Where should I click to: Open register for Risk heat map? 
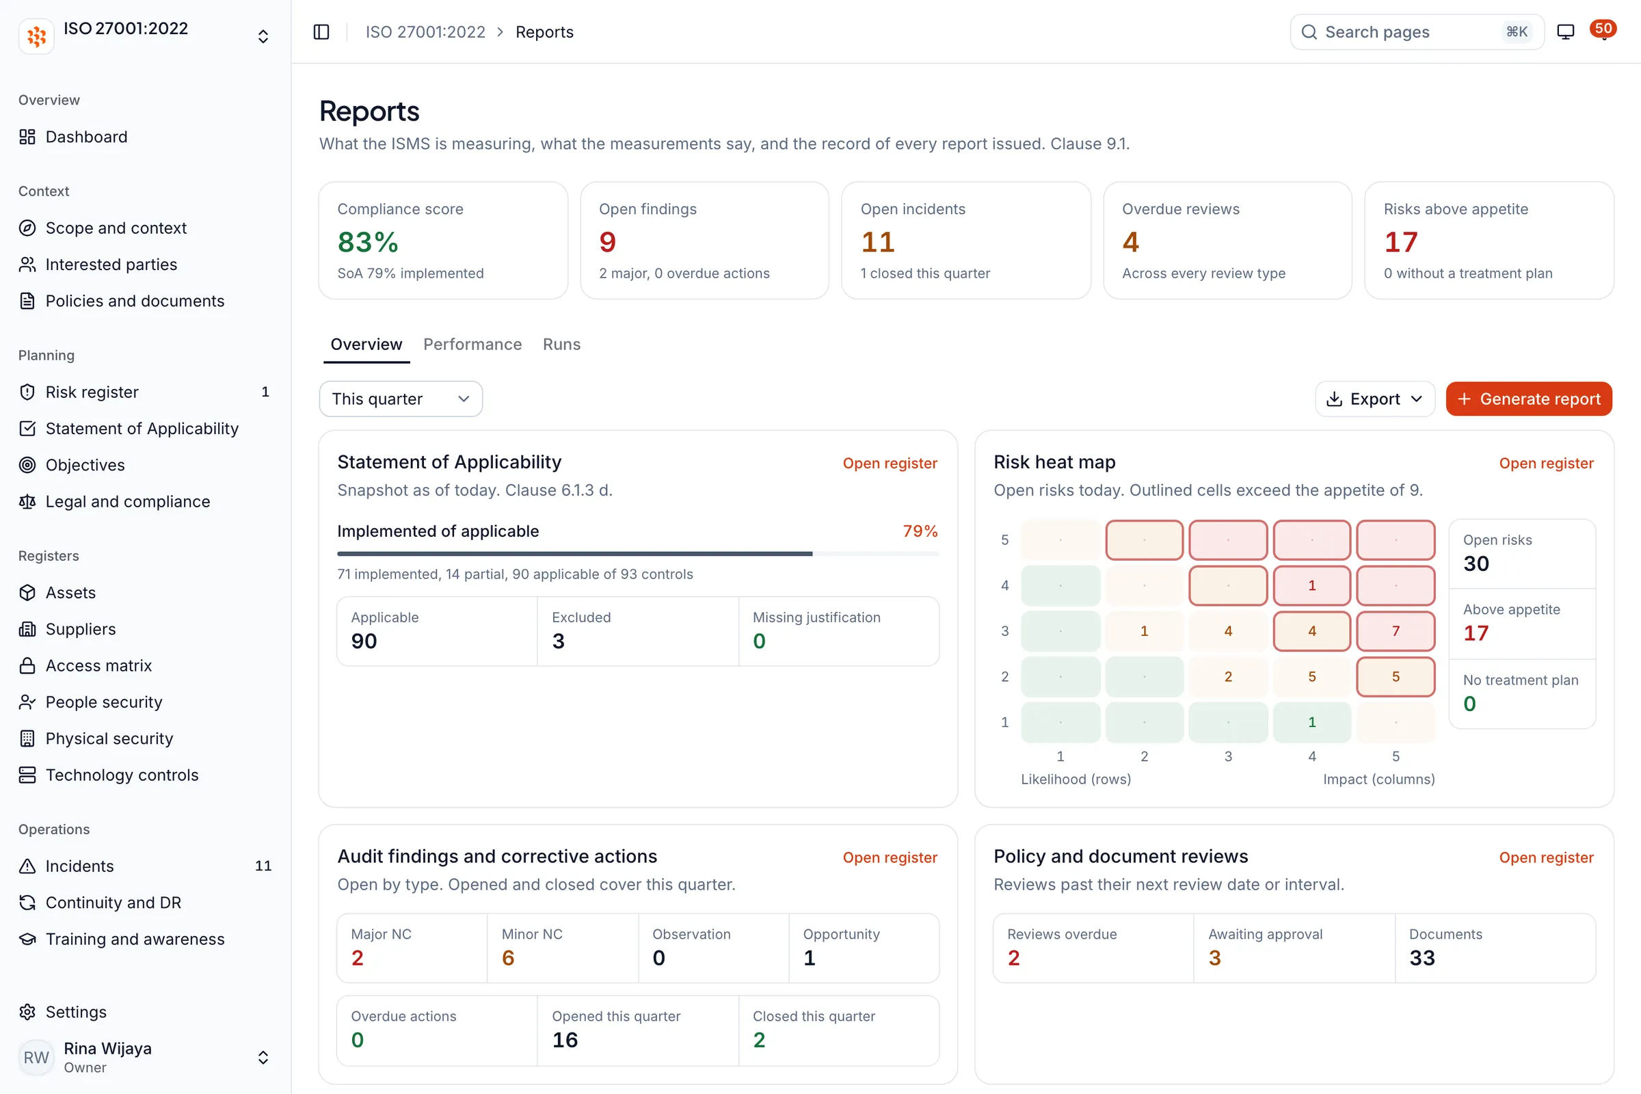1546,464
